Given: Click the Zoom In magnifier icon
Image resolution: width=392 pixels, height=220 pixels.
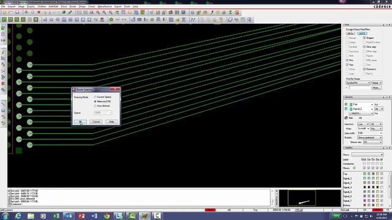Looking at the screenshot, I should pos(104,12).
